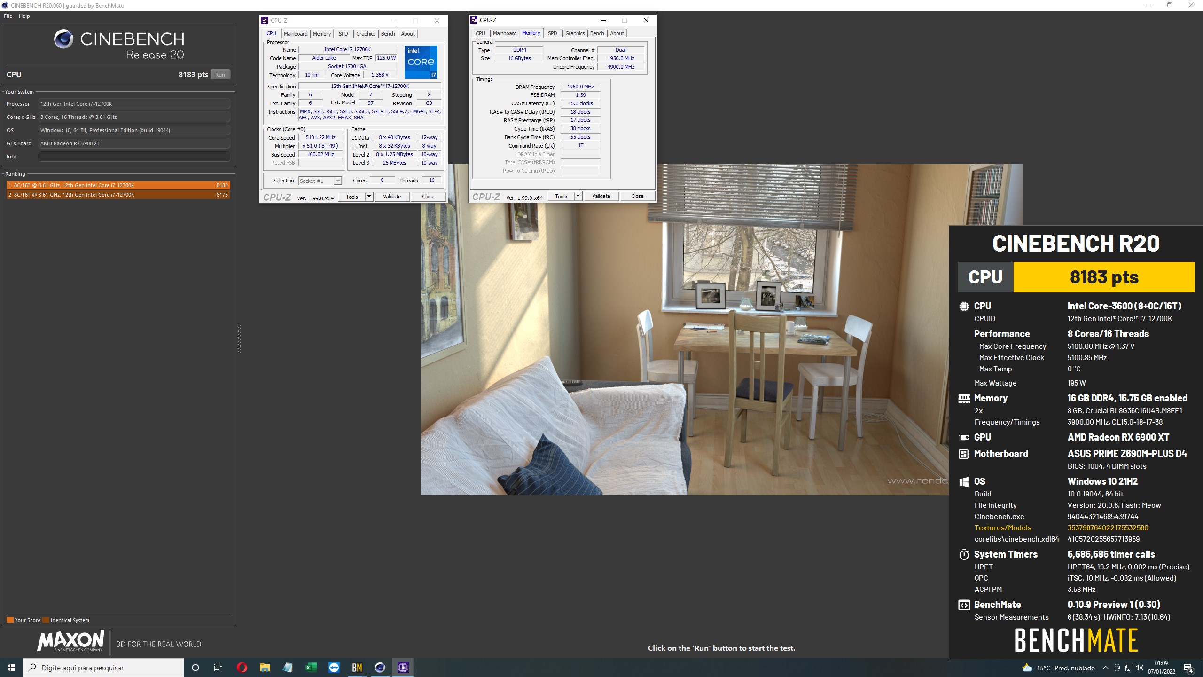Click Memory icon in BenchMate panel

[x=964, y=399]
